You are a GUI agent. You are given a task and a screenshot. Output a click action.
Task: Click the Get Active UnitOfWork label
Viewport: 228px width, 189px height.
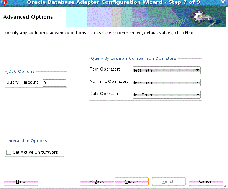pos(36,152)
